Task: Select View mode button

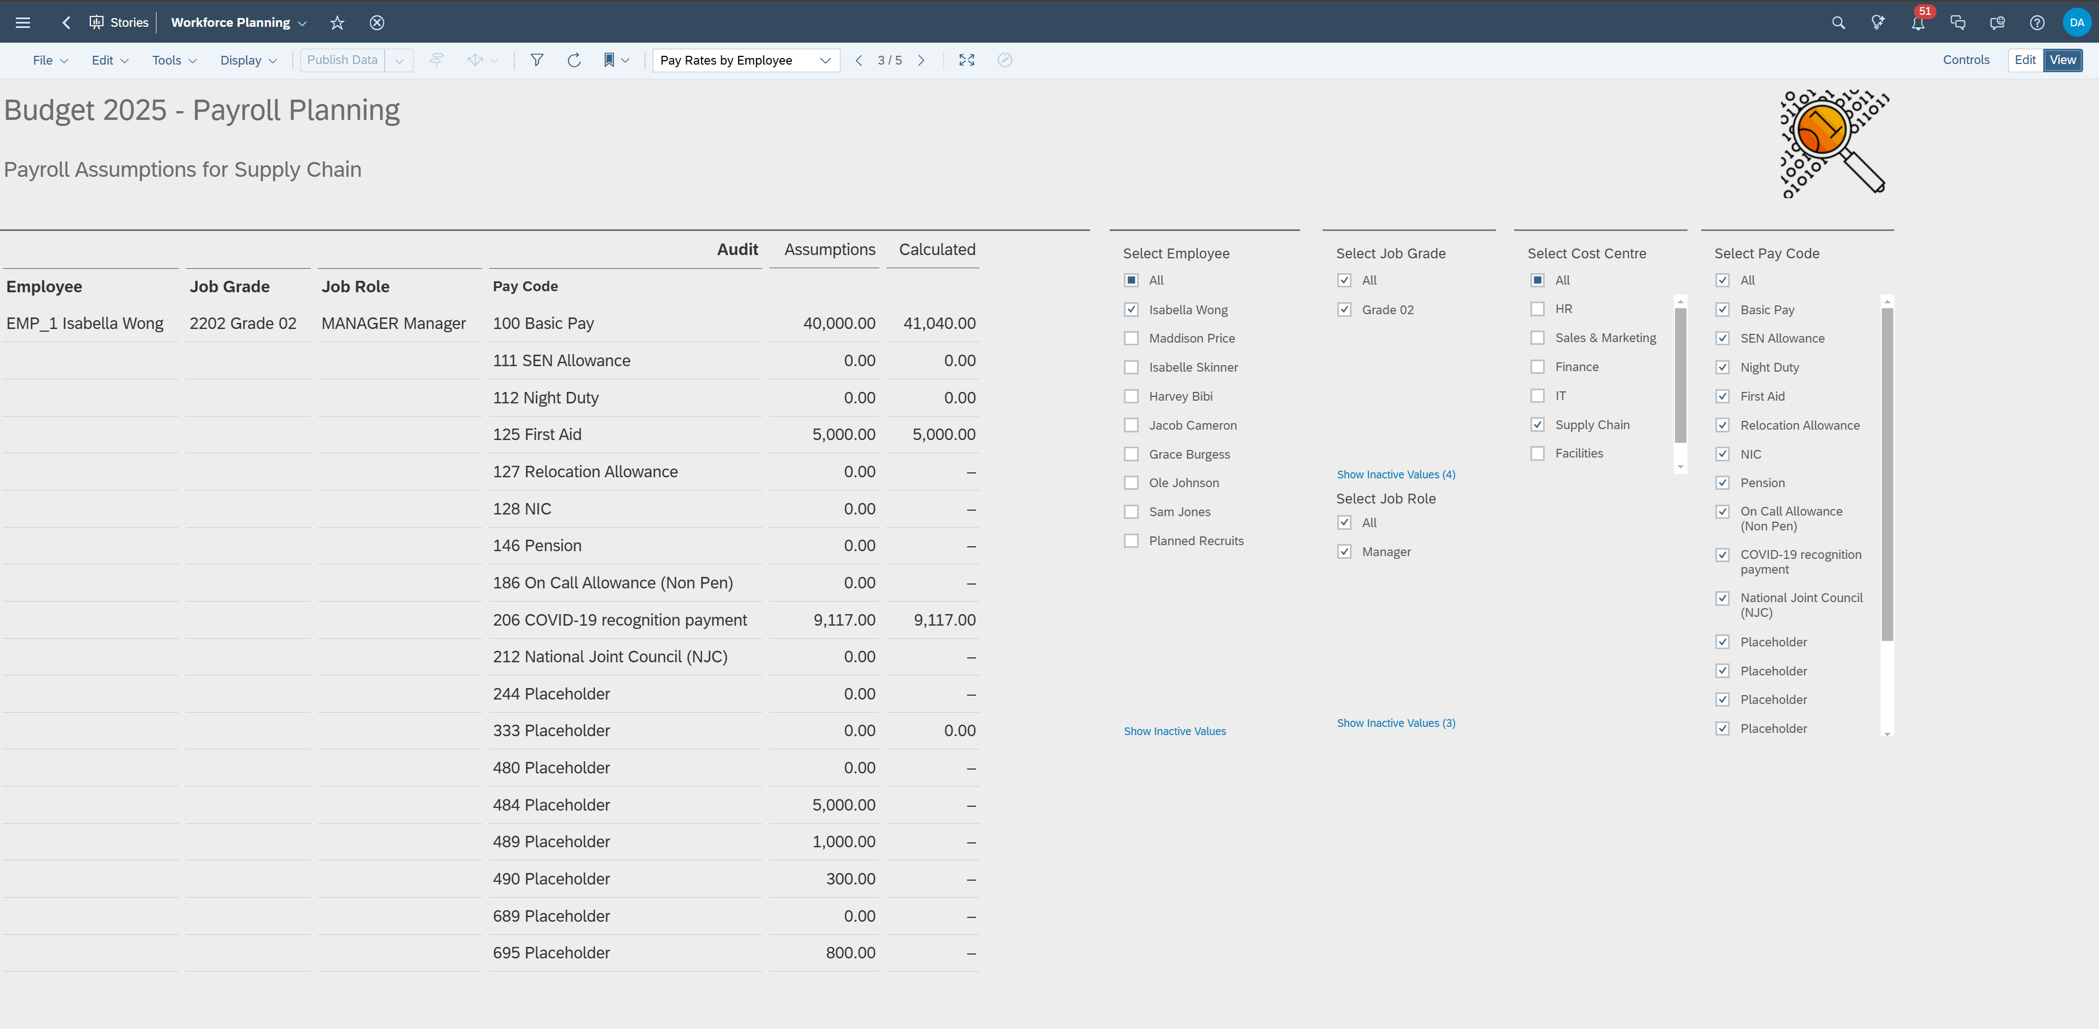Action: [x=2062, y=60]
